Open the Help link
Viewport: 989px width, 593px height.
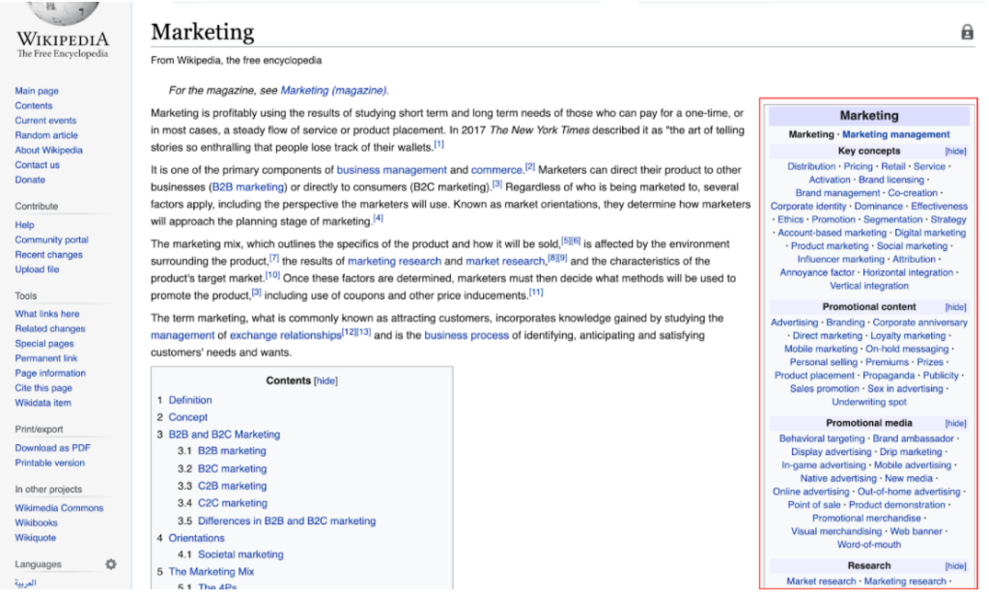pos(24,225)
